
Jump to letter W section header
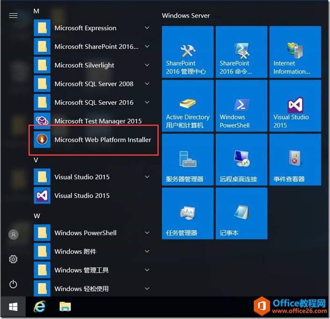point(37,216)
